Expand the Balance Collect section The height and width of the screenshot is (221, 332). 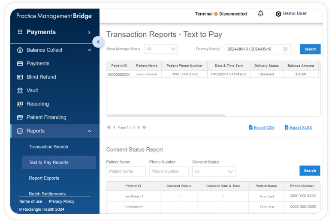pyautogui.click(x=89, y=50)
